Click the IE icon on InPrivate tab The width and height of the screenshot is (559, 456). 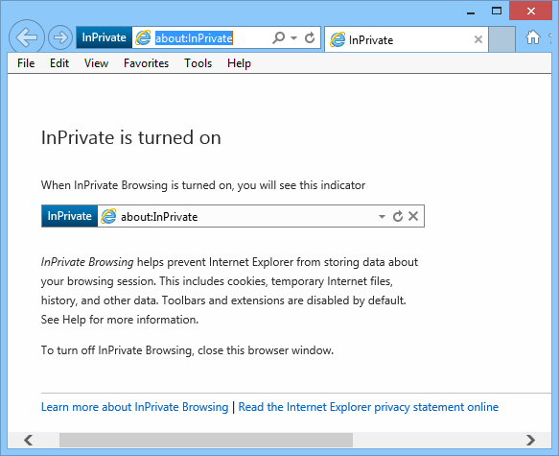(338, 39)
